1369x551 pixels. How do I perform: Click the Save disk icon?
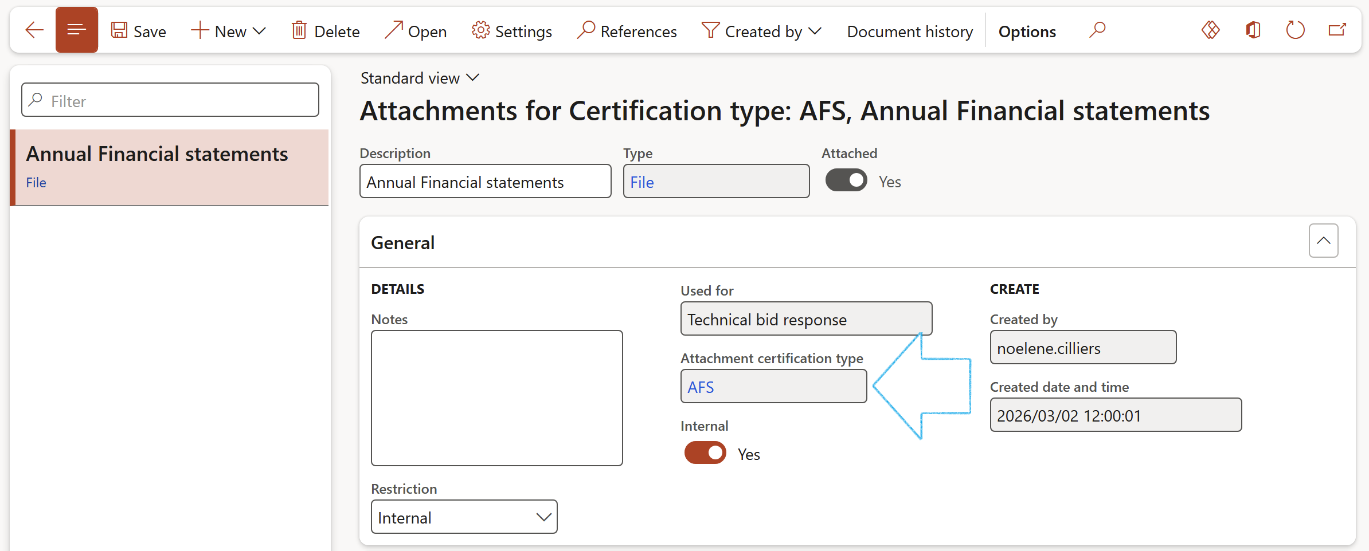click(x=119, y=30)
